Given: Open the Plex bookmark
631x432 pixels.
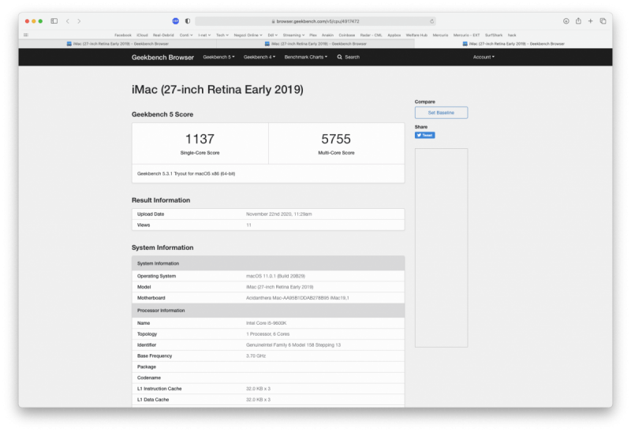Looking at the screenshot, I should click(x=312, y=35).
